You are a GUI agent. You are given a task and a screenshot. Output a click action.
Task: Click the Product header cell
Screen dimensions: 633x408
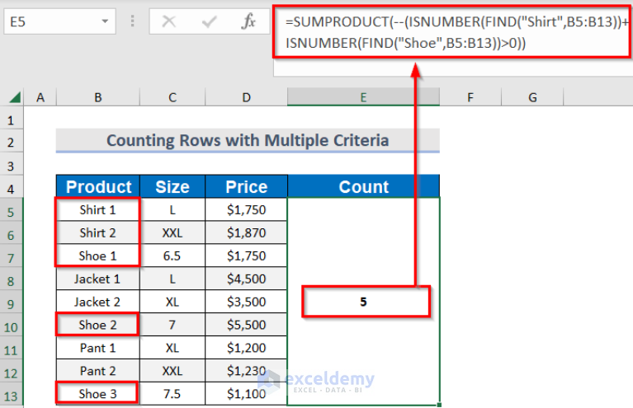pos(98,187)
